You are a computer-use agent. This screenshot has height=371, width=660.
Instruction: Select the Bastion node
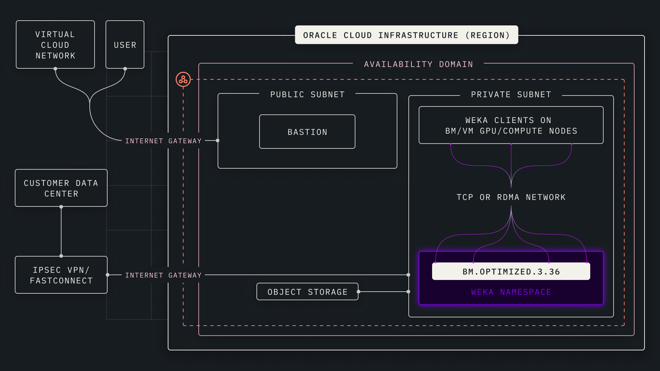307,132
